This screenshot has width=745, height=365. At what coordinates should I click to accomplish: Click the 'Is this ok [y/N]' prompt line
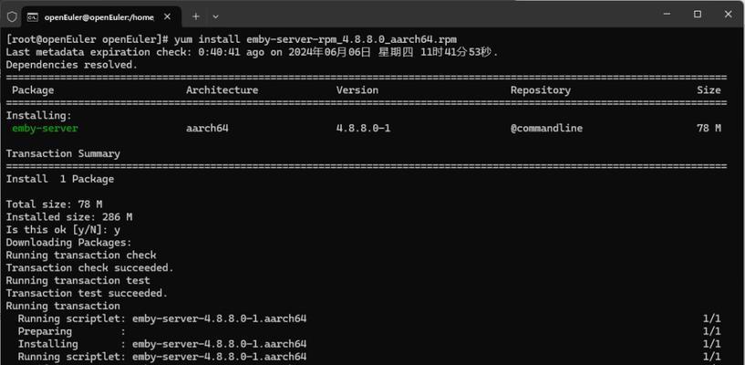point(63,230)
